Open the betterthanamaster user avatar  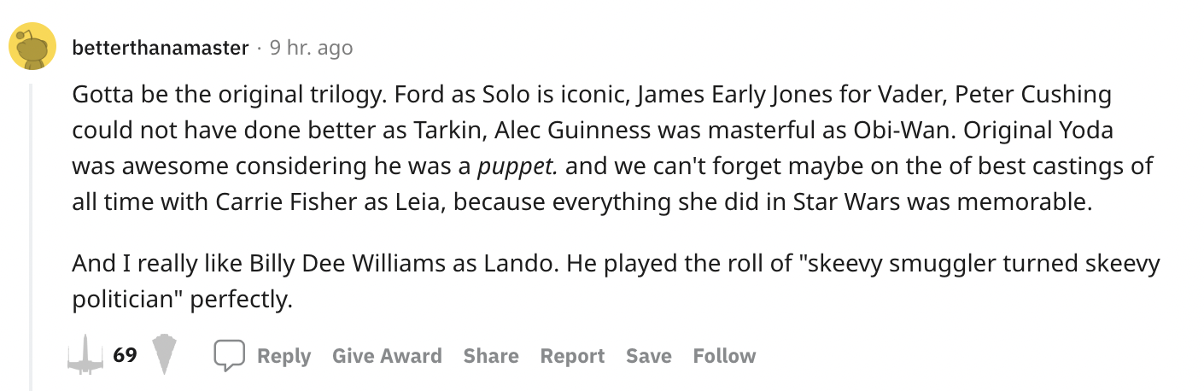pyautogui.click(x=32, y=48)
